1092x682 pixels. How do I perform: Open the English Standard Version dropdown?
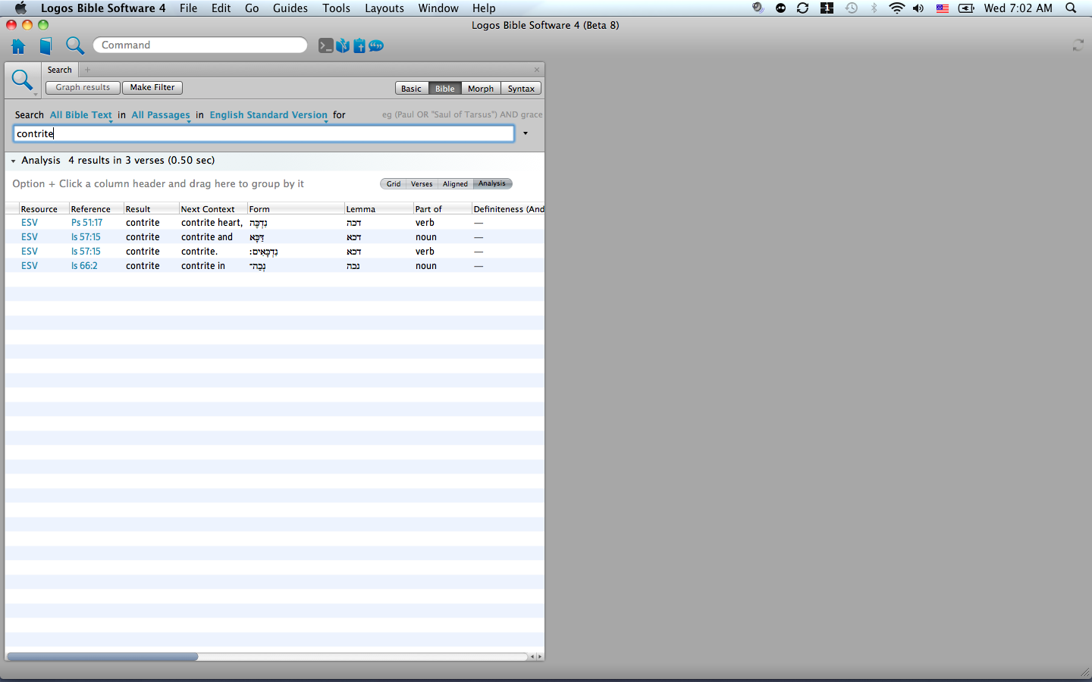[268, 115]
